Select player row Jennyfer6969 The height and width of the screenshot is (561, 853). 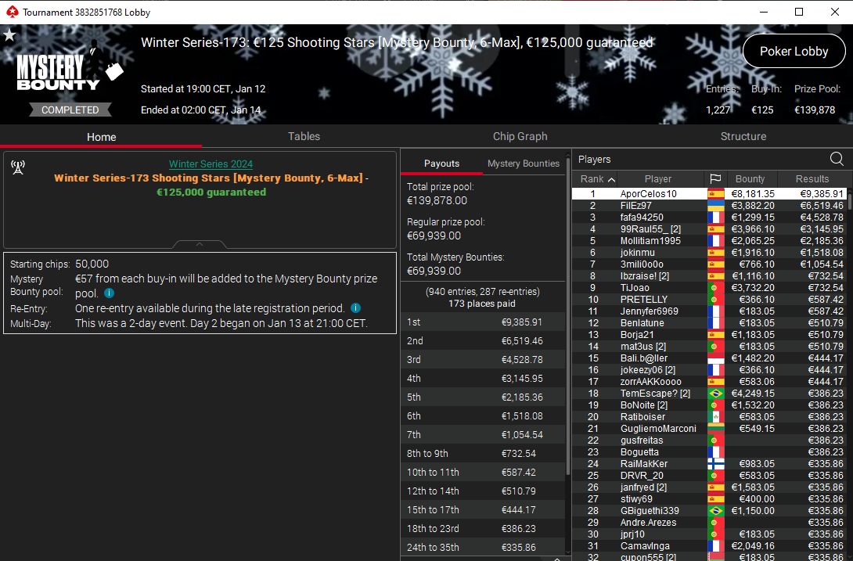click(709, 311)
